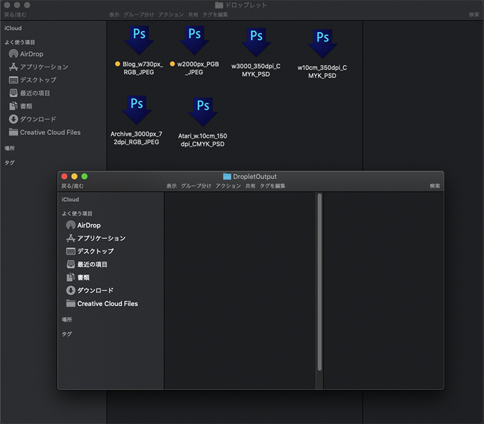Open アクション menu in DropletOutput toolbar
The height and width of the screenshot is (424, 484).
228,186
